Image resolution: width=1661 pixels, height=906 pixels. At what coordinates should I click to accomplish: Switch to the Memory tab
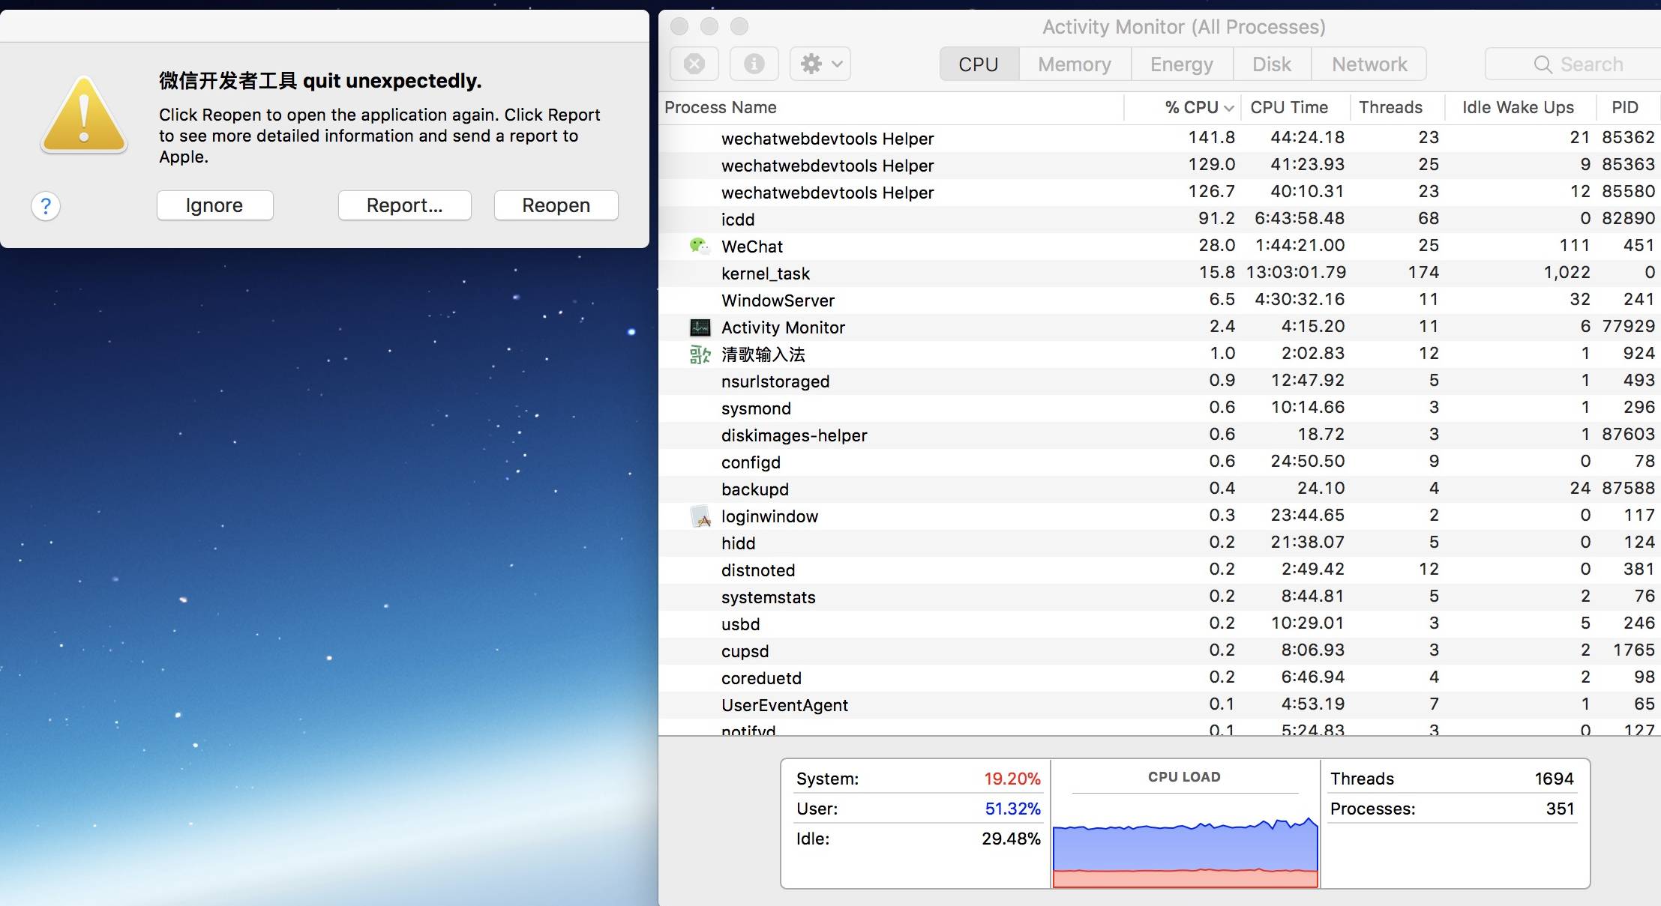click(1074, 64)
